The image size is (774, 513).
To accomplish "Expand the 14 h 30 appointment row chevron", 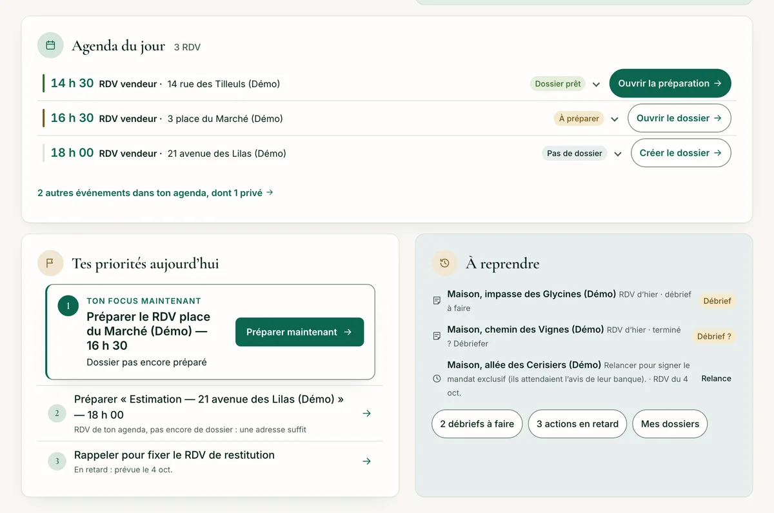I will click(x=597, y=84).
